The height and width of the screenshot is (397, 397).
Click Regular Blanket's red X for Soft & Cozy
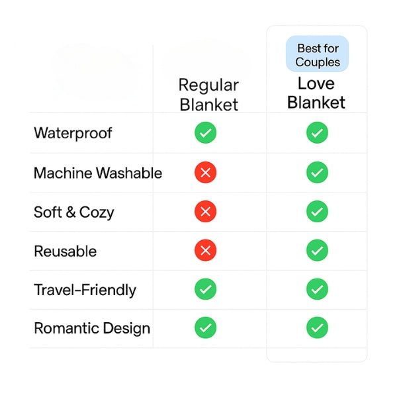point(205,212)
